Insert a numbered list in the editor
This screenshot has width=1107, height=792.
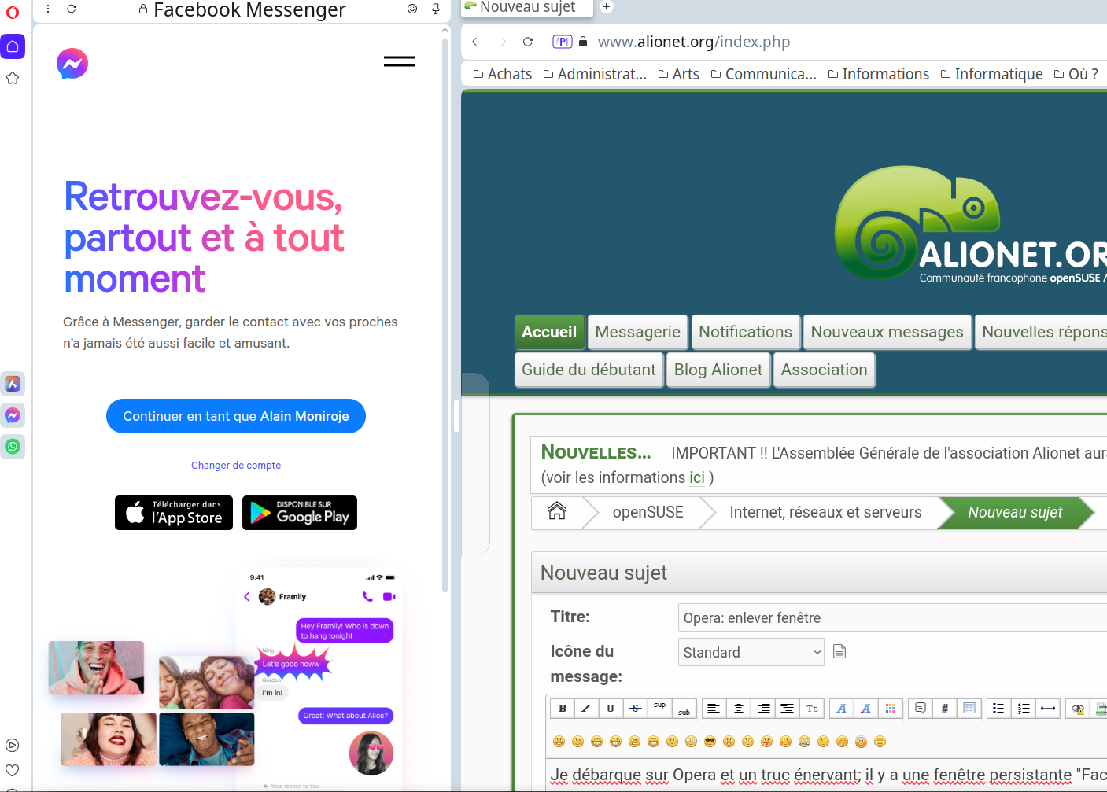point(1024,709)
